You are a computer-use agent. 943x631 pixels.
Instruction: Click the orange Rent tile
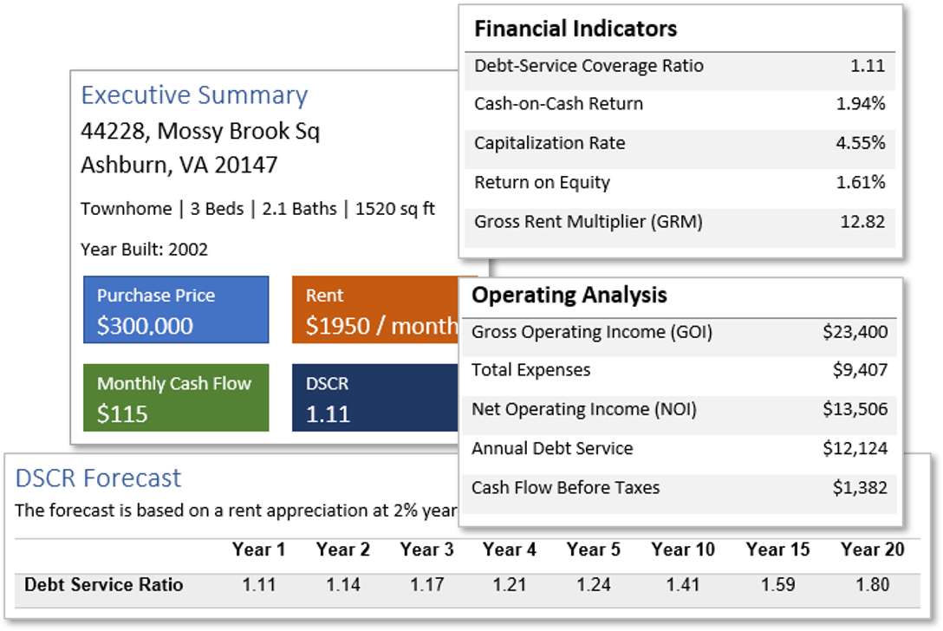tap(374, 310)
